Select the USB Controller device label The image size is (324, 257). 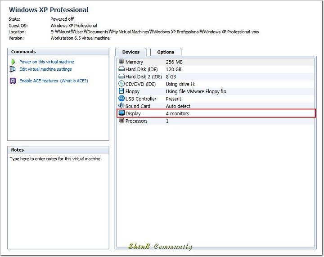141,99
